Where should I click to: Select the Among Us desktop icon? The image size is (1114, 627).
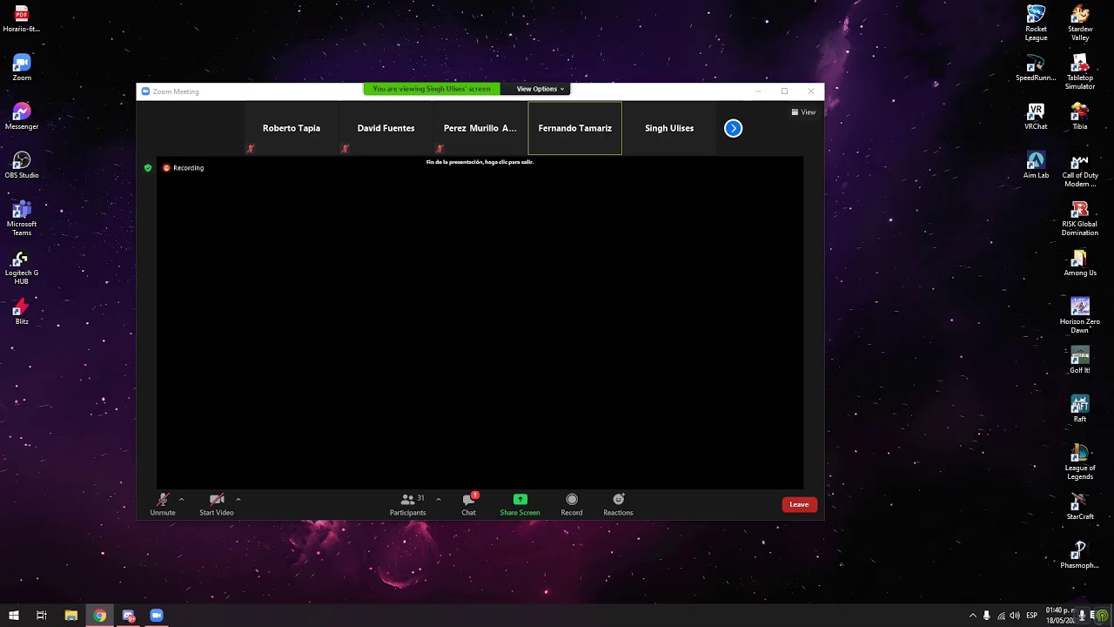pyautogui.click(x=1080, y=263)
